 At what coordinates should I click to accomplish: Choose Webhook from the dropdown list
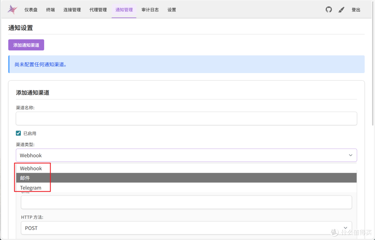(x=186, y=168)
